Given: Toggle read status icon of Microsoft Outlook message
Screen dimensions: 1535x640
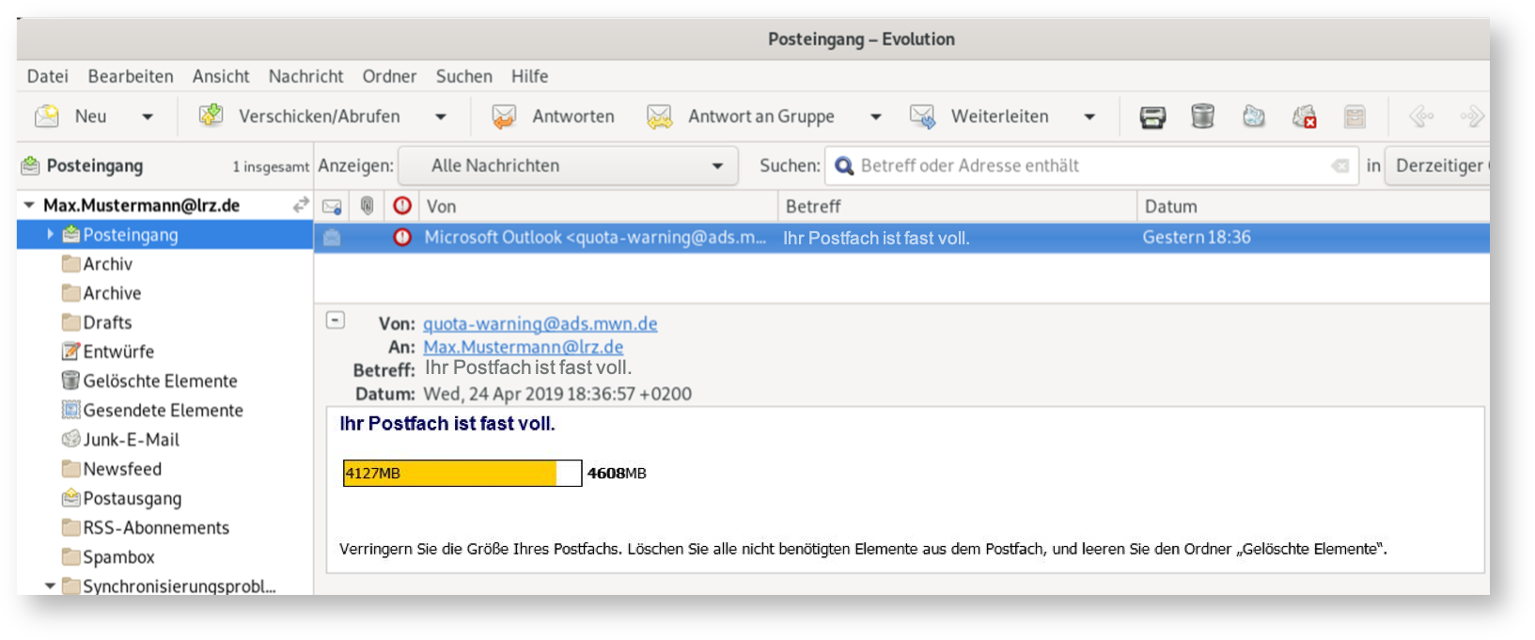Looking at the screenshot, I should 332,238.
